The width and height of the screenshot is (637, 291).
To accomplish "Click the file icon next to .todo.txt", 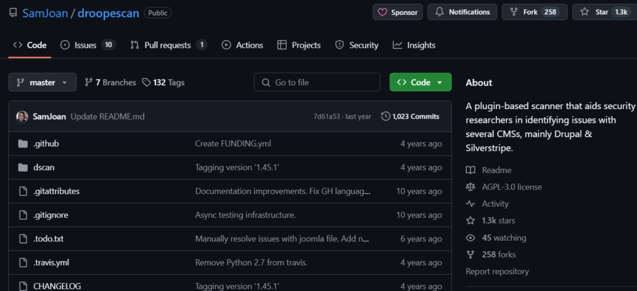I will [23, 239].
